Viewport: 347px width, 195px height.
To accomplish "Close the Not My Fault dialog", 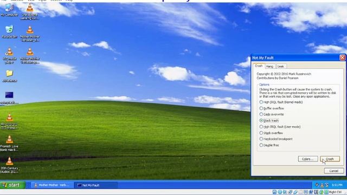I will tap(342, 58).
